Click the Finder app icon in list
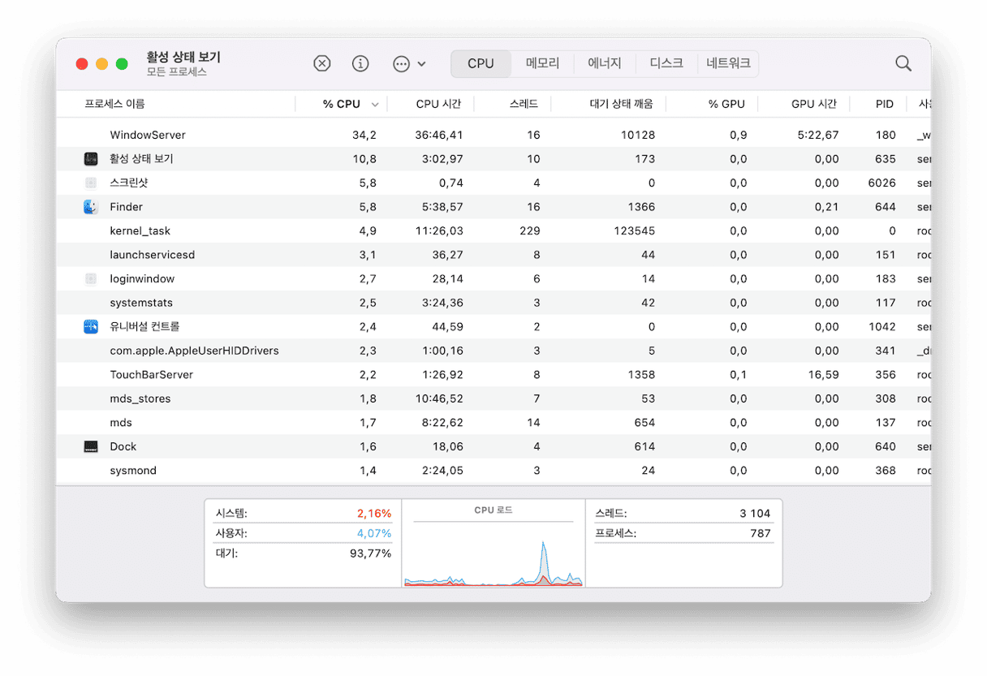The height and width of the screenshot is (676, 987). click(x=91, y=207)
